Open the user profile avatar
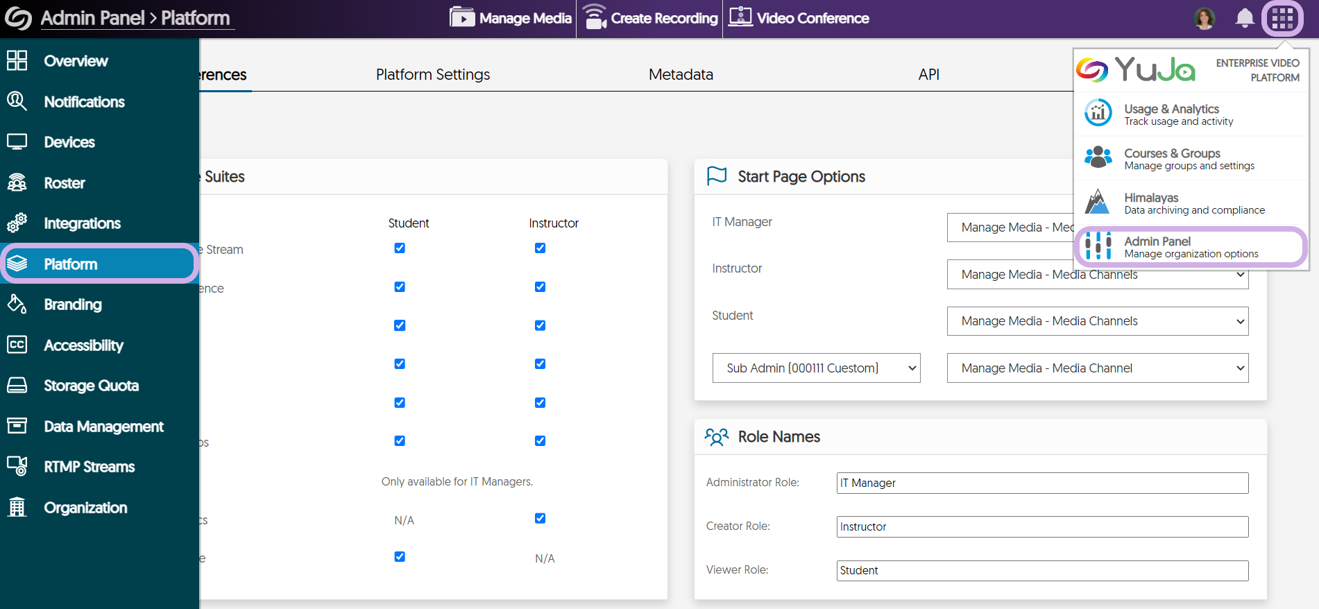 [x=1205, y=18]
